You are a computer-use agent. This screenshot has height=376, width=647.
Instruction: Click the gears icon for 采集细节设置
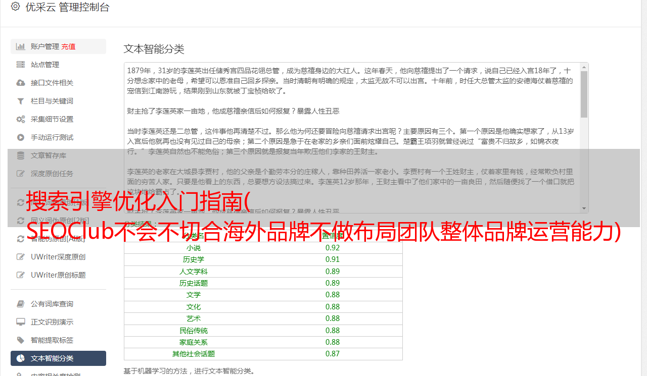point(21,119)
